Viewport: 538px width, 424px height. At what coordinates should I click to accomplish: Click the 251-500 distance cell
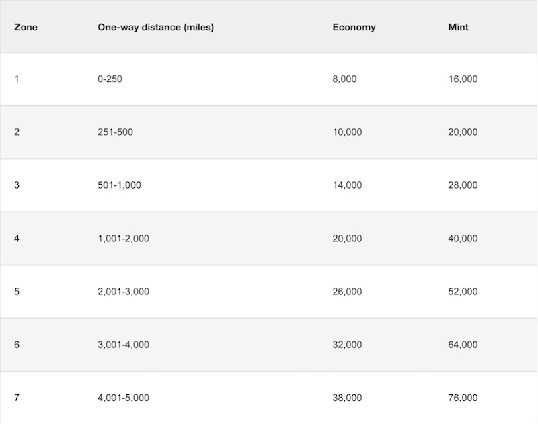[x=115, y=132]
